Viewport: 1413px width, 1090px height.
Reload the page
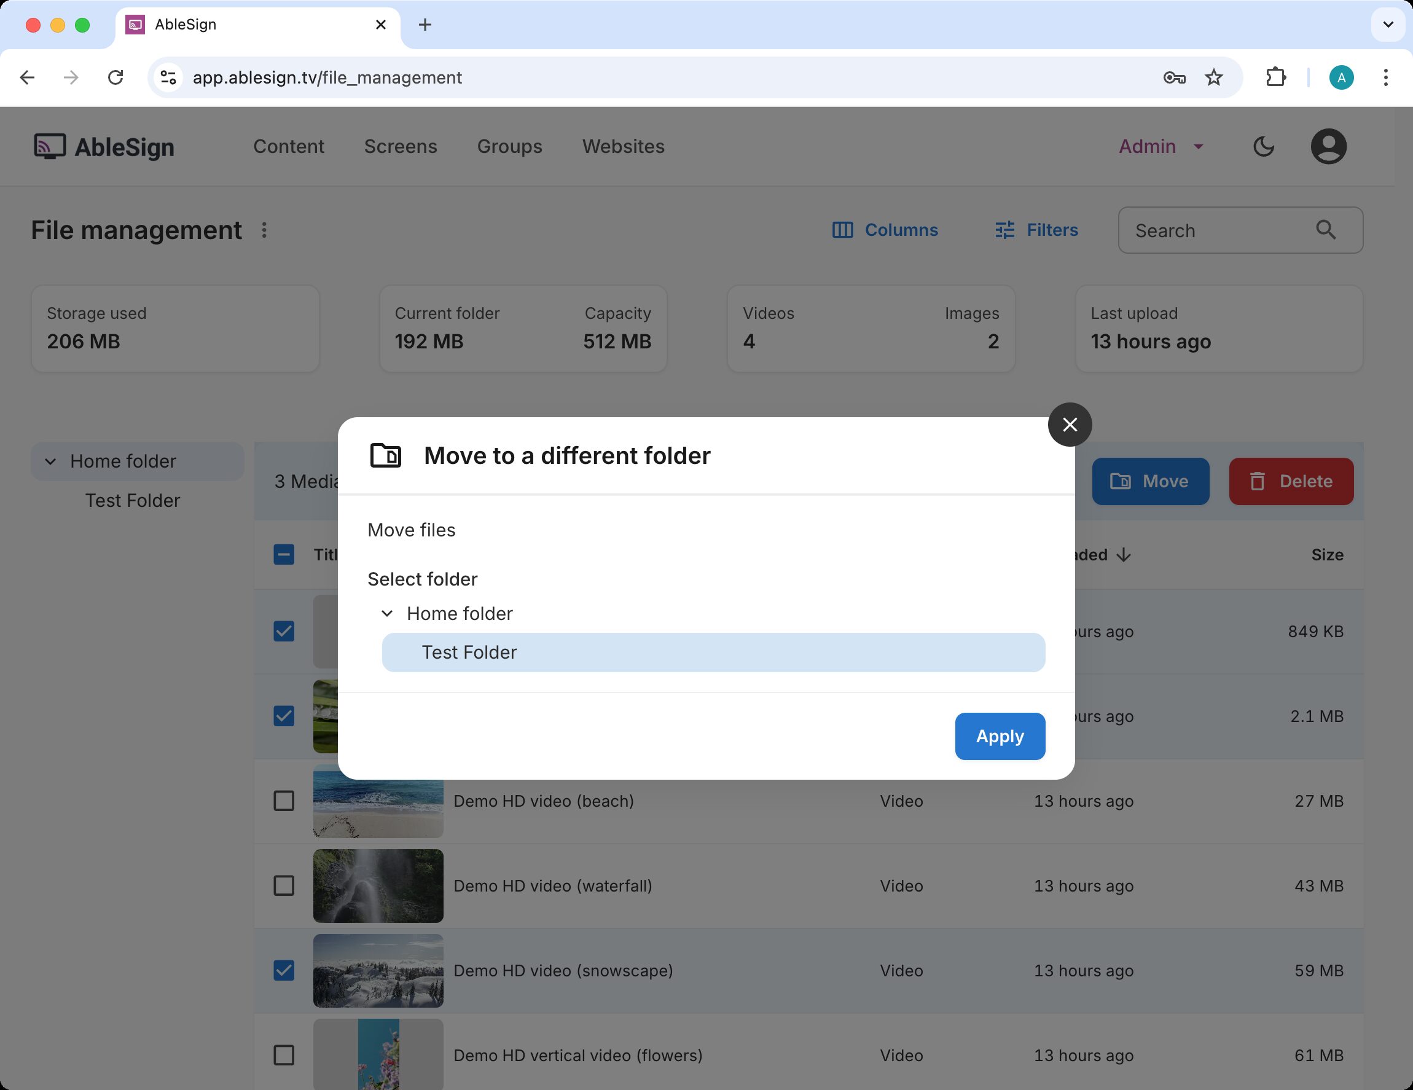[115, 77]
